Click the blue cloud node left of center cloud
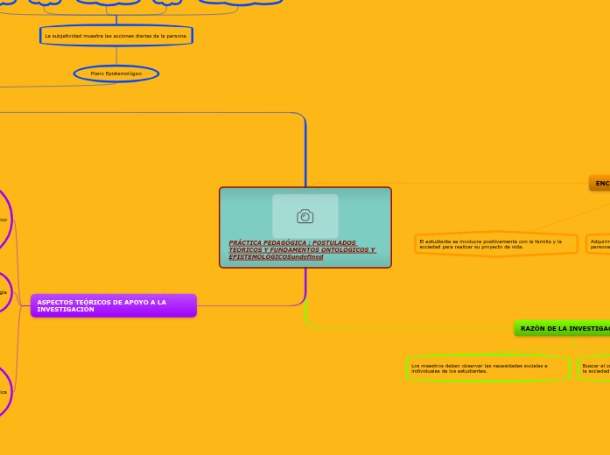 [x=45, y=2]
